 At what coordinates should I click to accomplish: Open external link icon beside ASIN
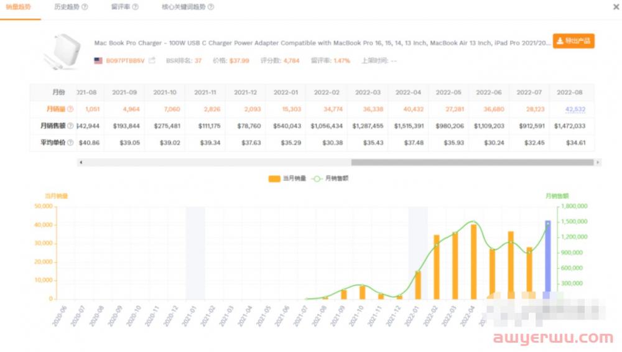(152, 61)
